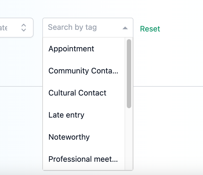The height and width of the screenshot is (175, 203).
Task: Click into the Search by tag field
Action: [x=80, y=28]
